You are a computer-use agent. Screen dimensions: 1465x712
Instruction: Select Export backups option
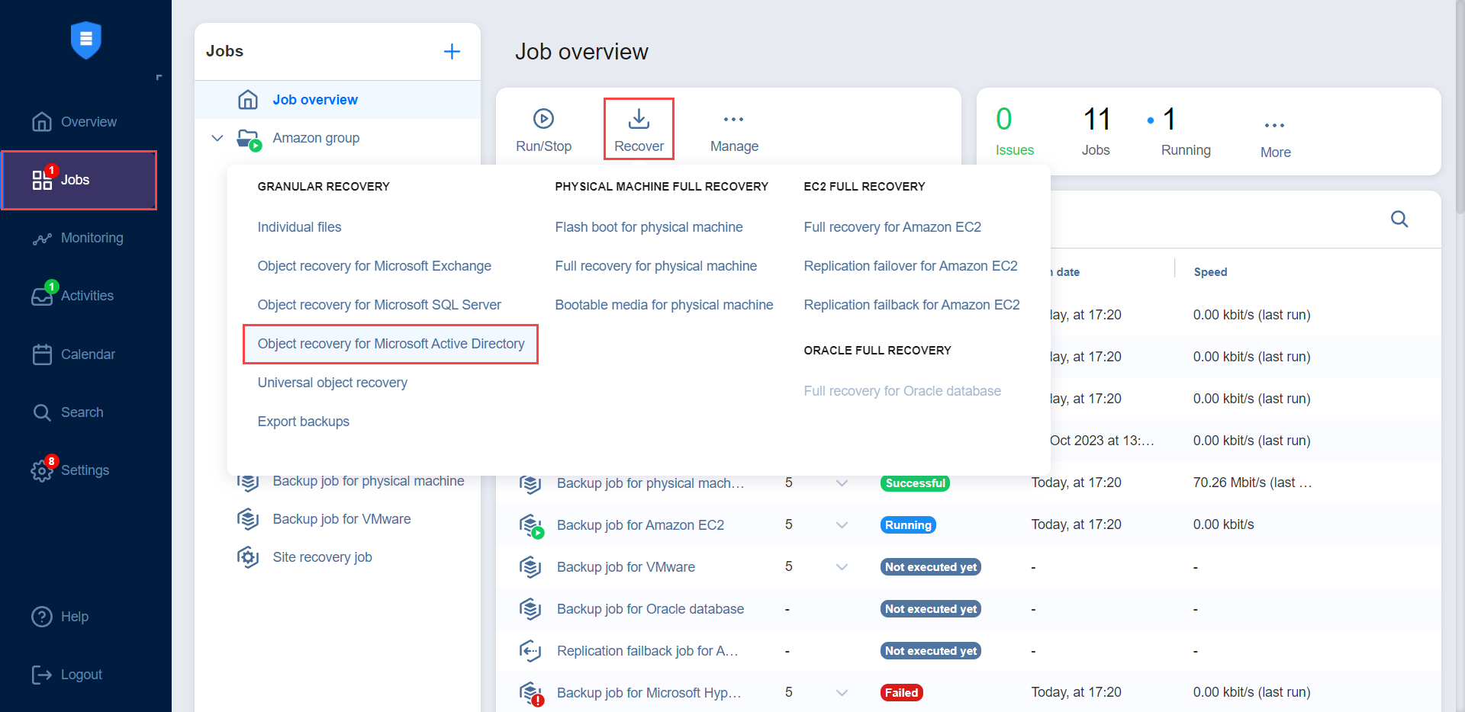(303, 422)
